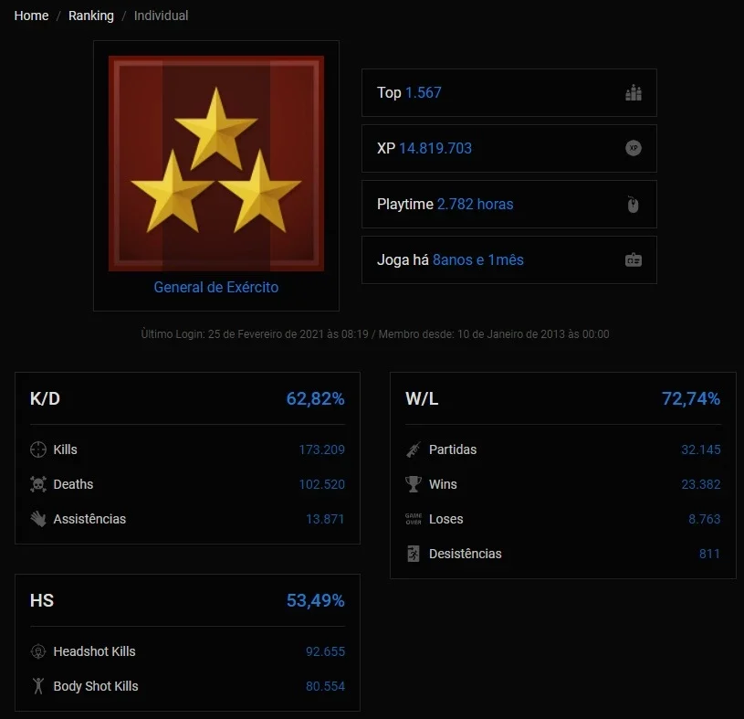Screen dimensions: 744x719
Task: Click the body figure icon for Body Shot Kills
Action: point(38,686)
